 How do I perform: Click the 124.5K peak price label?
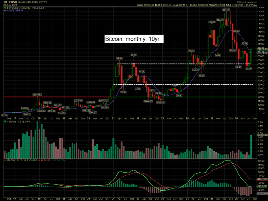226,10
